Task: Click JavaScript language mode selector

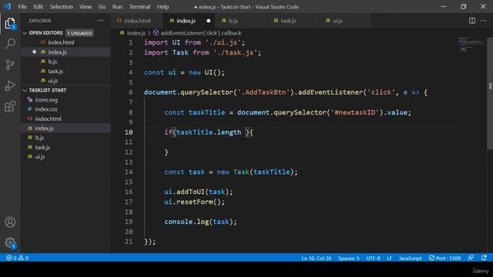Action: [410, 259]
